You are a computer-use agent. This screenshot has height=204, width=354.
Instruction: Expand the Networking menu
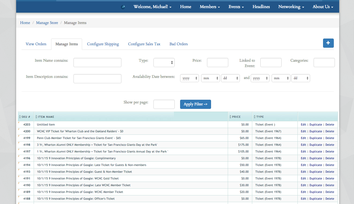point(291,7)
